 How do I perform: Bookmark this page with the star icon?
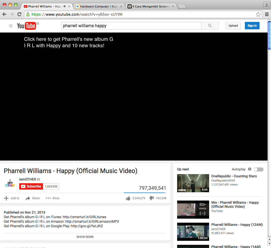tap(258, 14)
